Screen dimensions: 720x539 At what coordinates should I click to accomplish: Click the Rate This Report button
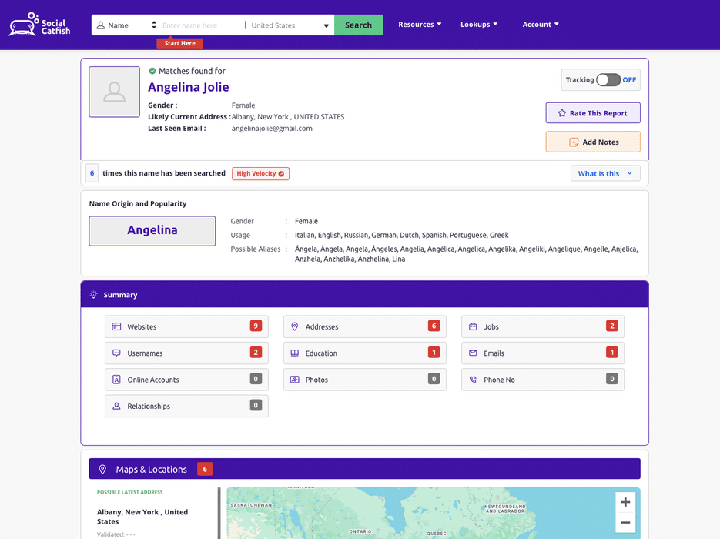(x=592, y=113)
